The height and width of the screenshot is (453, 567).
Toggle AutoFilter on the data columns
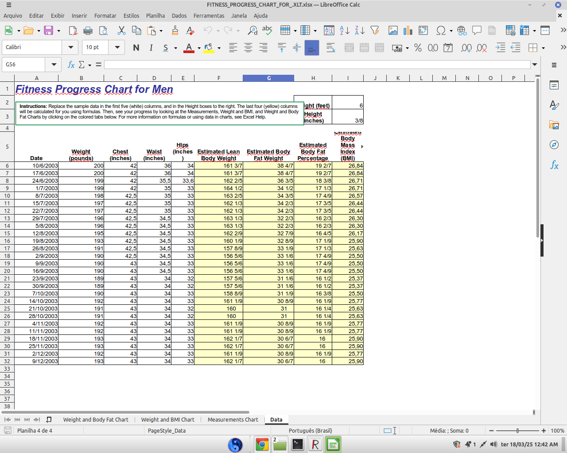[x=375, y=31]
